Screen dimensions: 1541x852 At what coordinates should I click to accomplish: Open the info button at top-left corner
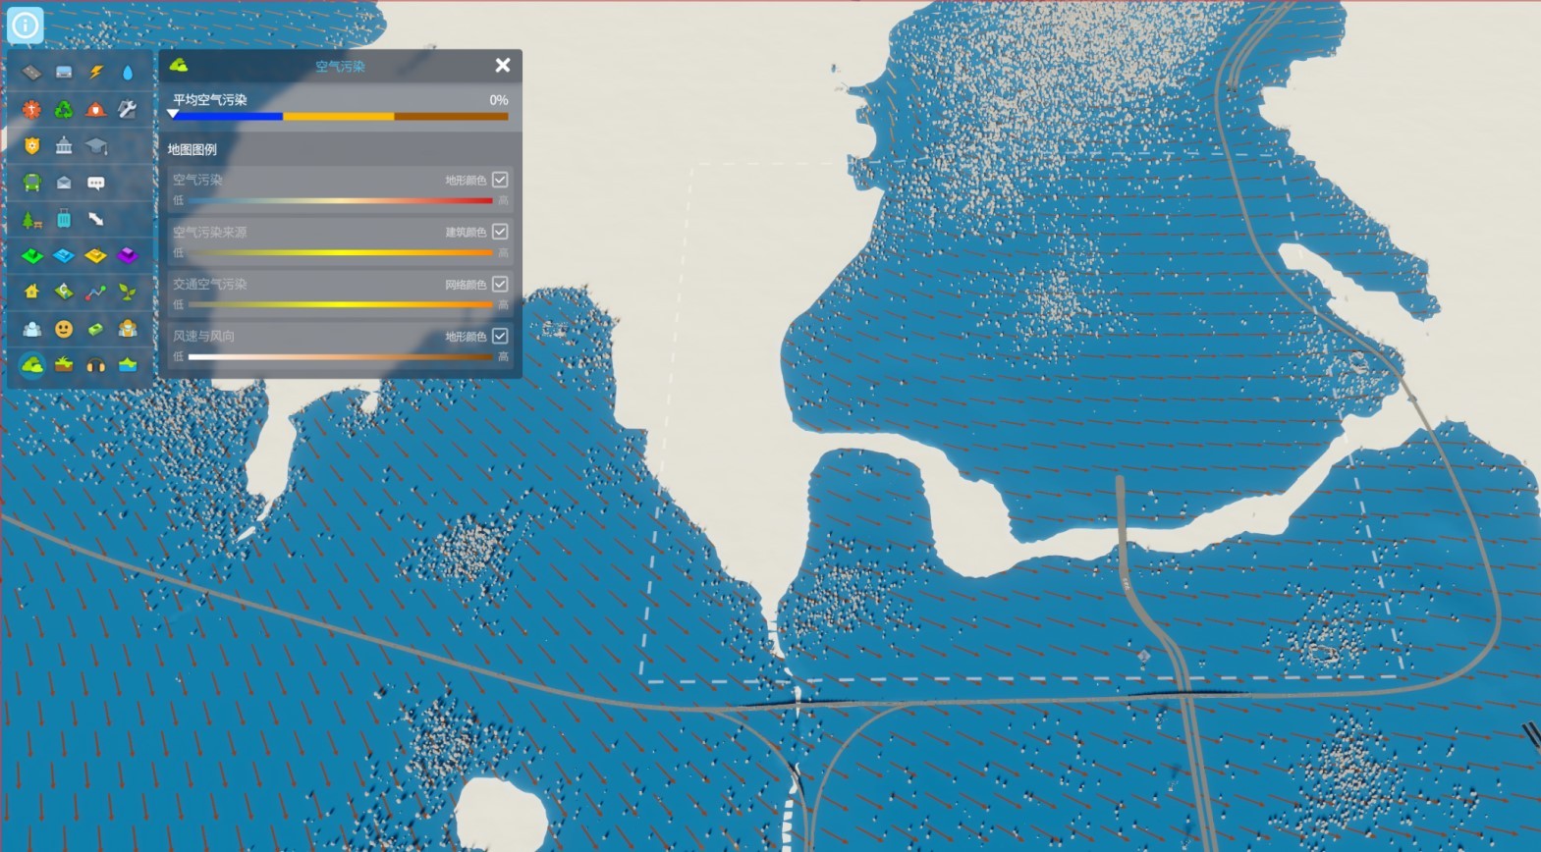[x=25, y=25]
